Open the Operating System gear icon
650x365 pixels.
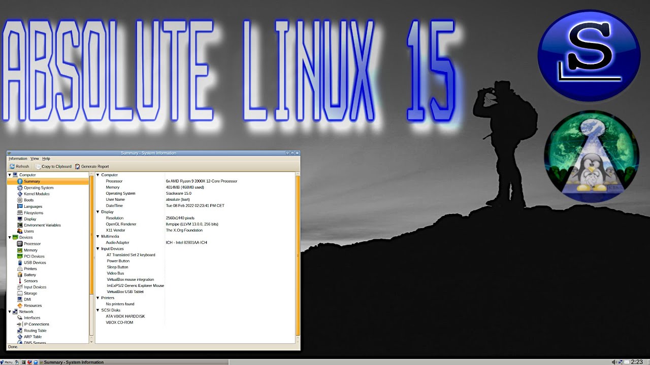click(20, 188)
